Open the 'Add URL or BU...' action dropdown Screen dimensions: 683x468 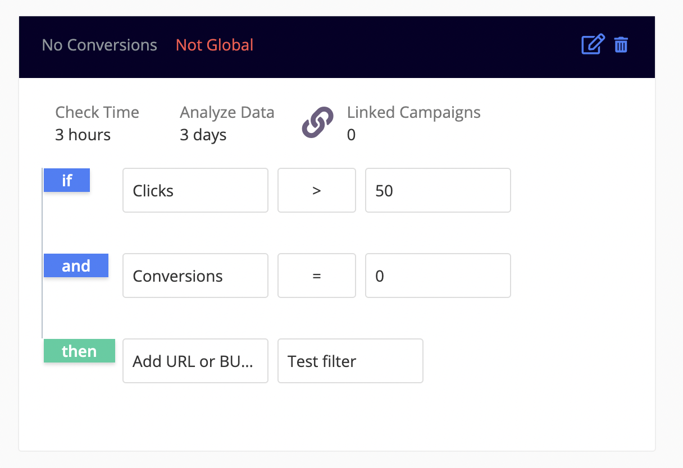click(x=195, y=361)
